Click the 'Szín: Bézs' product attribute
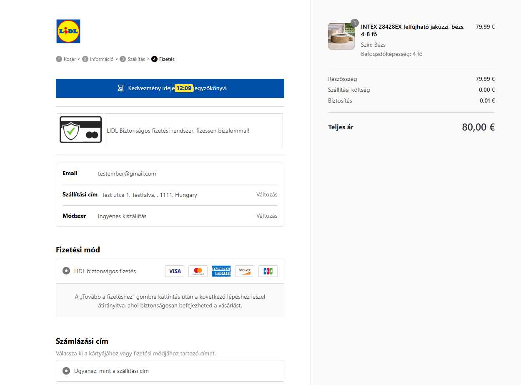 click(x=373, y=45)
